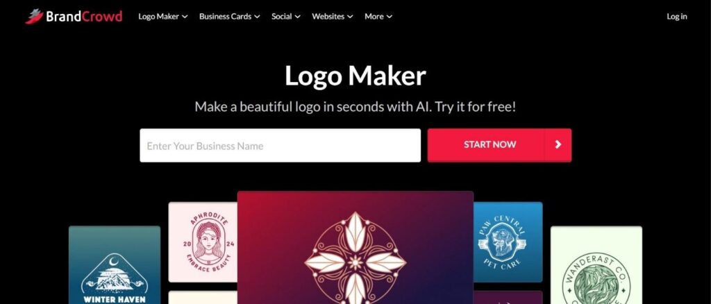Expand the Websites chevron arrow

(350, 17)
